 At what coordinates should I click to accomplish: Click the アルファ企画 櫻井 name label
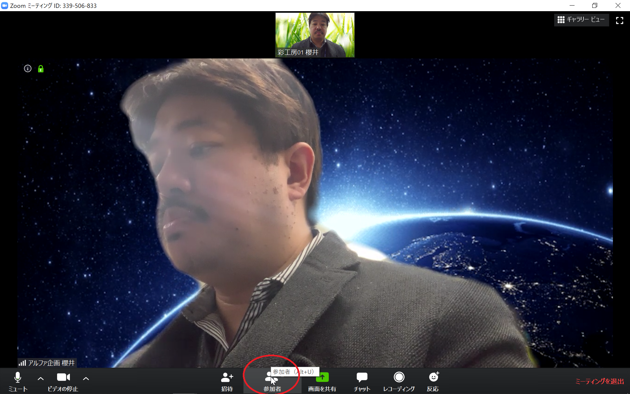52,363
